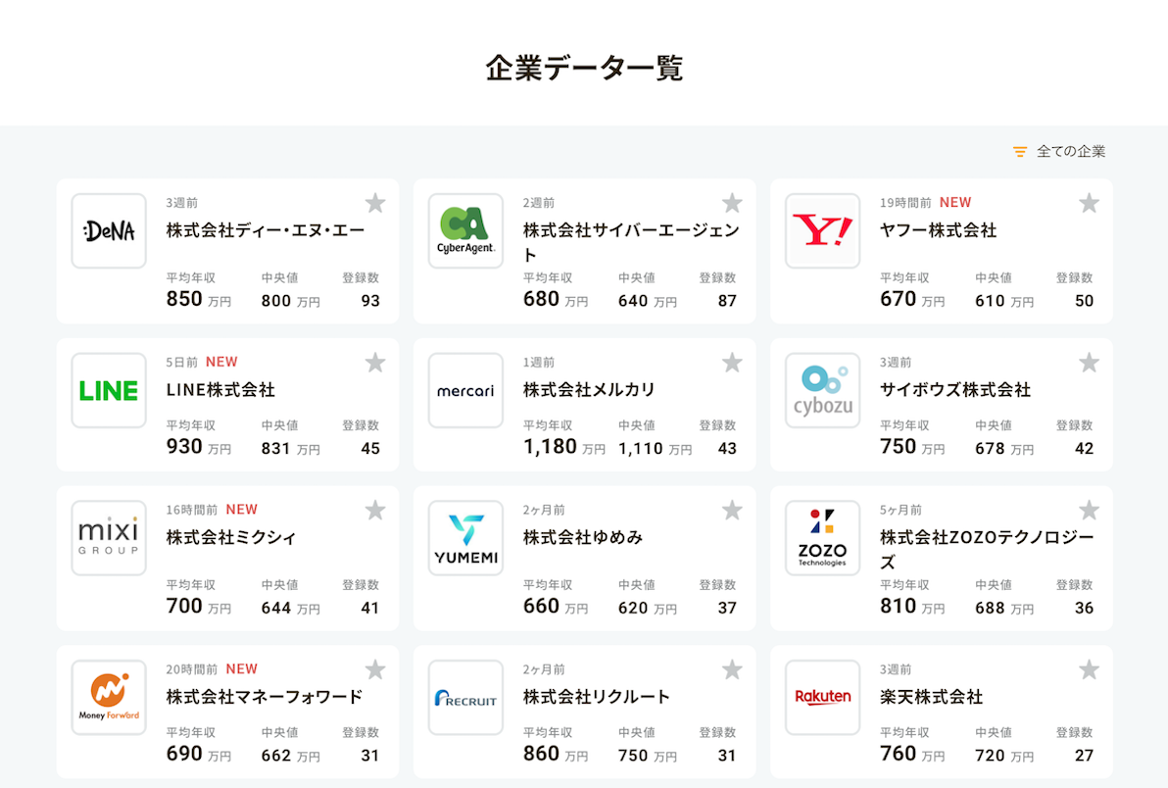Click the orange filter lines icon
The image size is (1168, 788).
point(1020,152)
